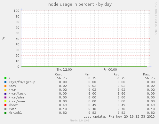Select the /run/user legend label
This screenshot has height=124, width=159.
(x=17, y=101)
